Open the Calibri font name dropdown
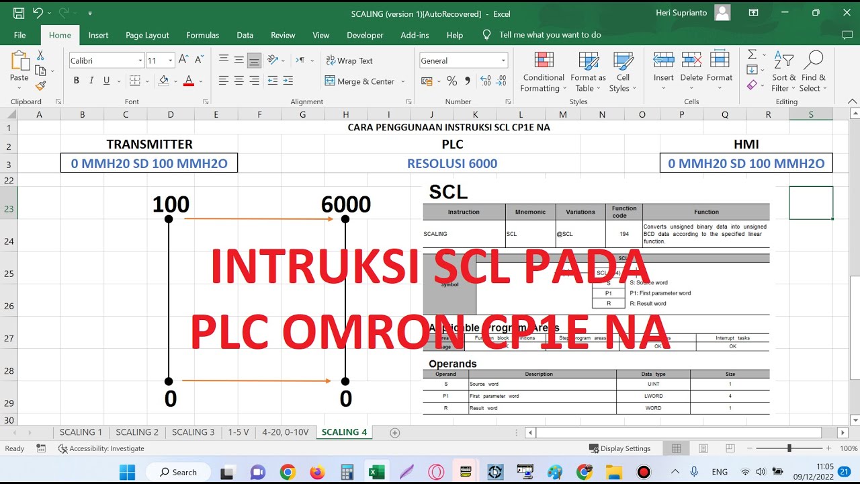Image resolution: width=860 pixels, height=484 pixels. pyautogui.click(x=140, y=61)
